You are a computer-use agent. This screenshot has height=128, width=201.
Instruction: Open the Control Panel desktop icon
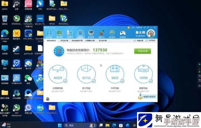coord(5,79)
